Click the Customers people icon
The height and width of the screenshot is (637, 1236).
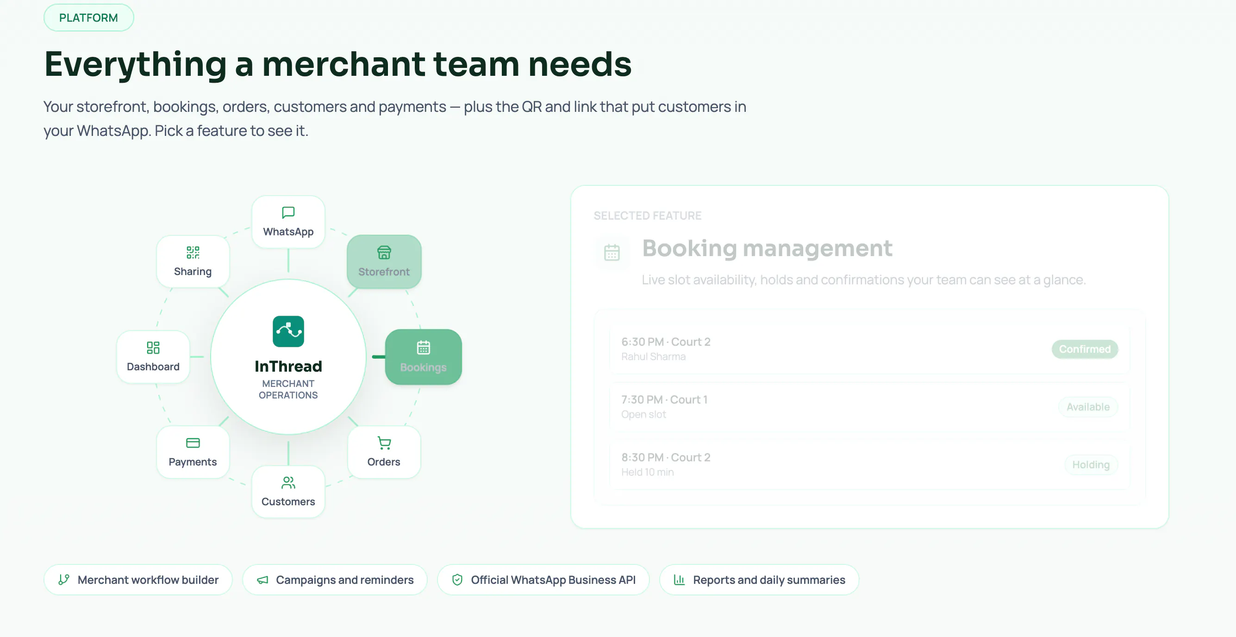288,483
